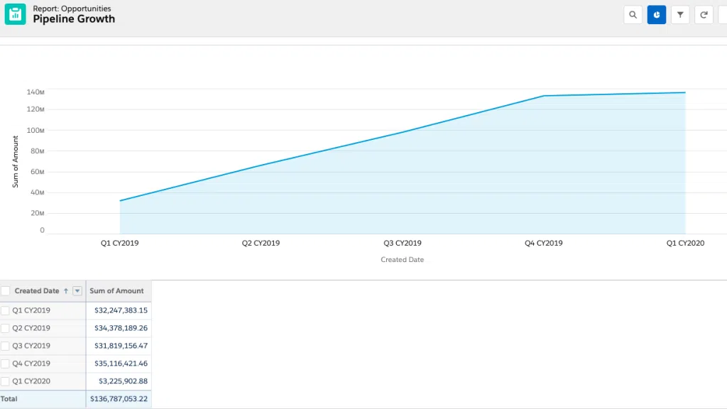
Task: Select the $31,819,156.47 amount cell
Action: (x=121, y=346)
